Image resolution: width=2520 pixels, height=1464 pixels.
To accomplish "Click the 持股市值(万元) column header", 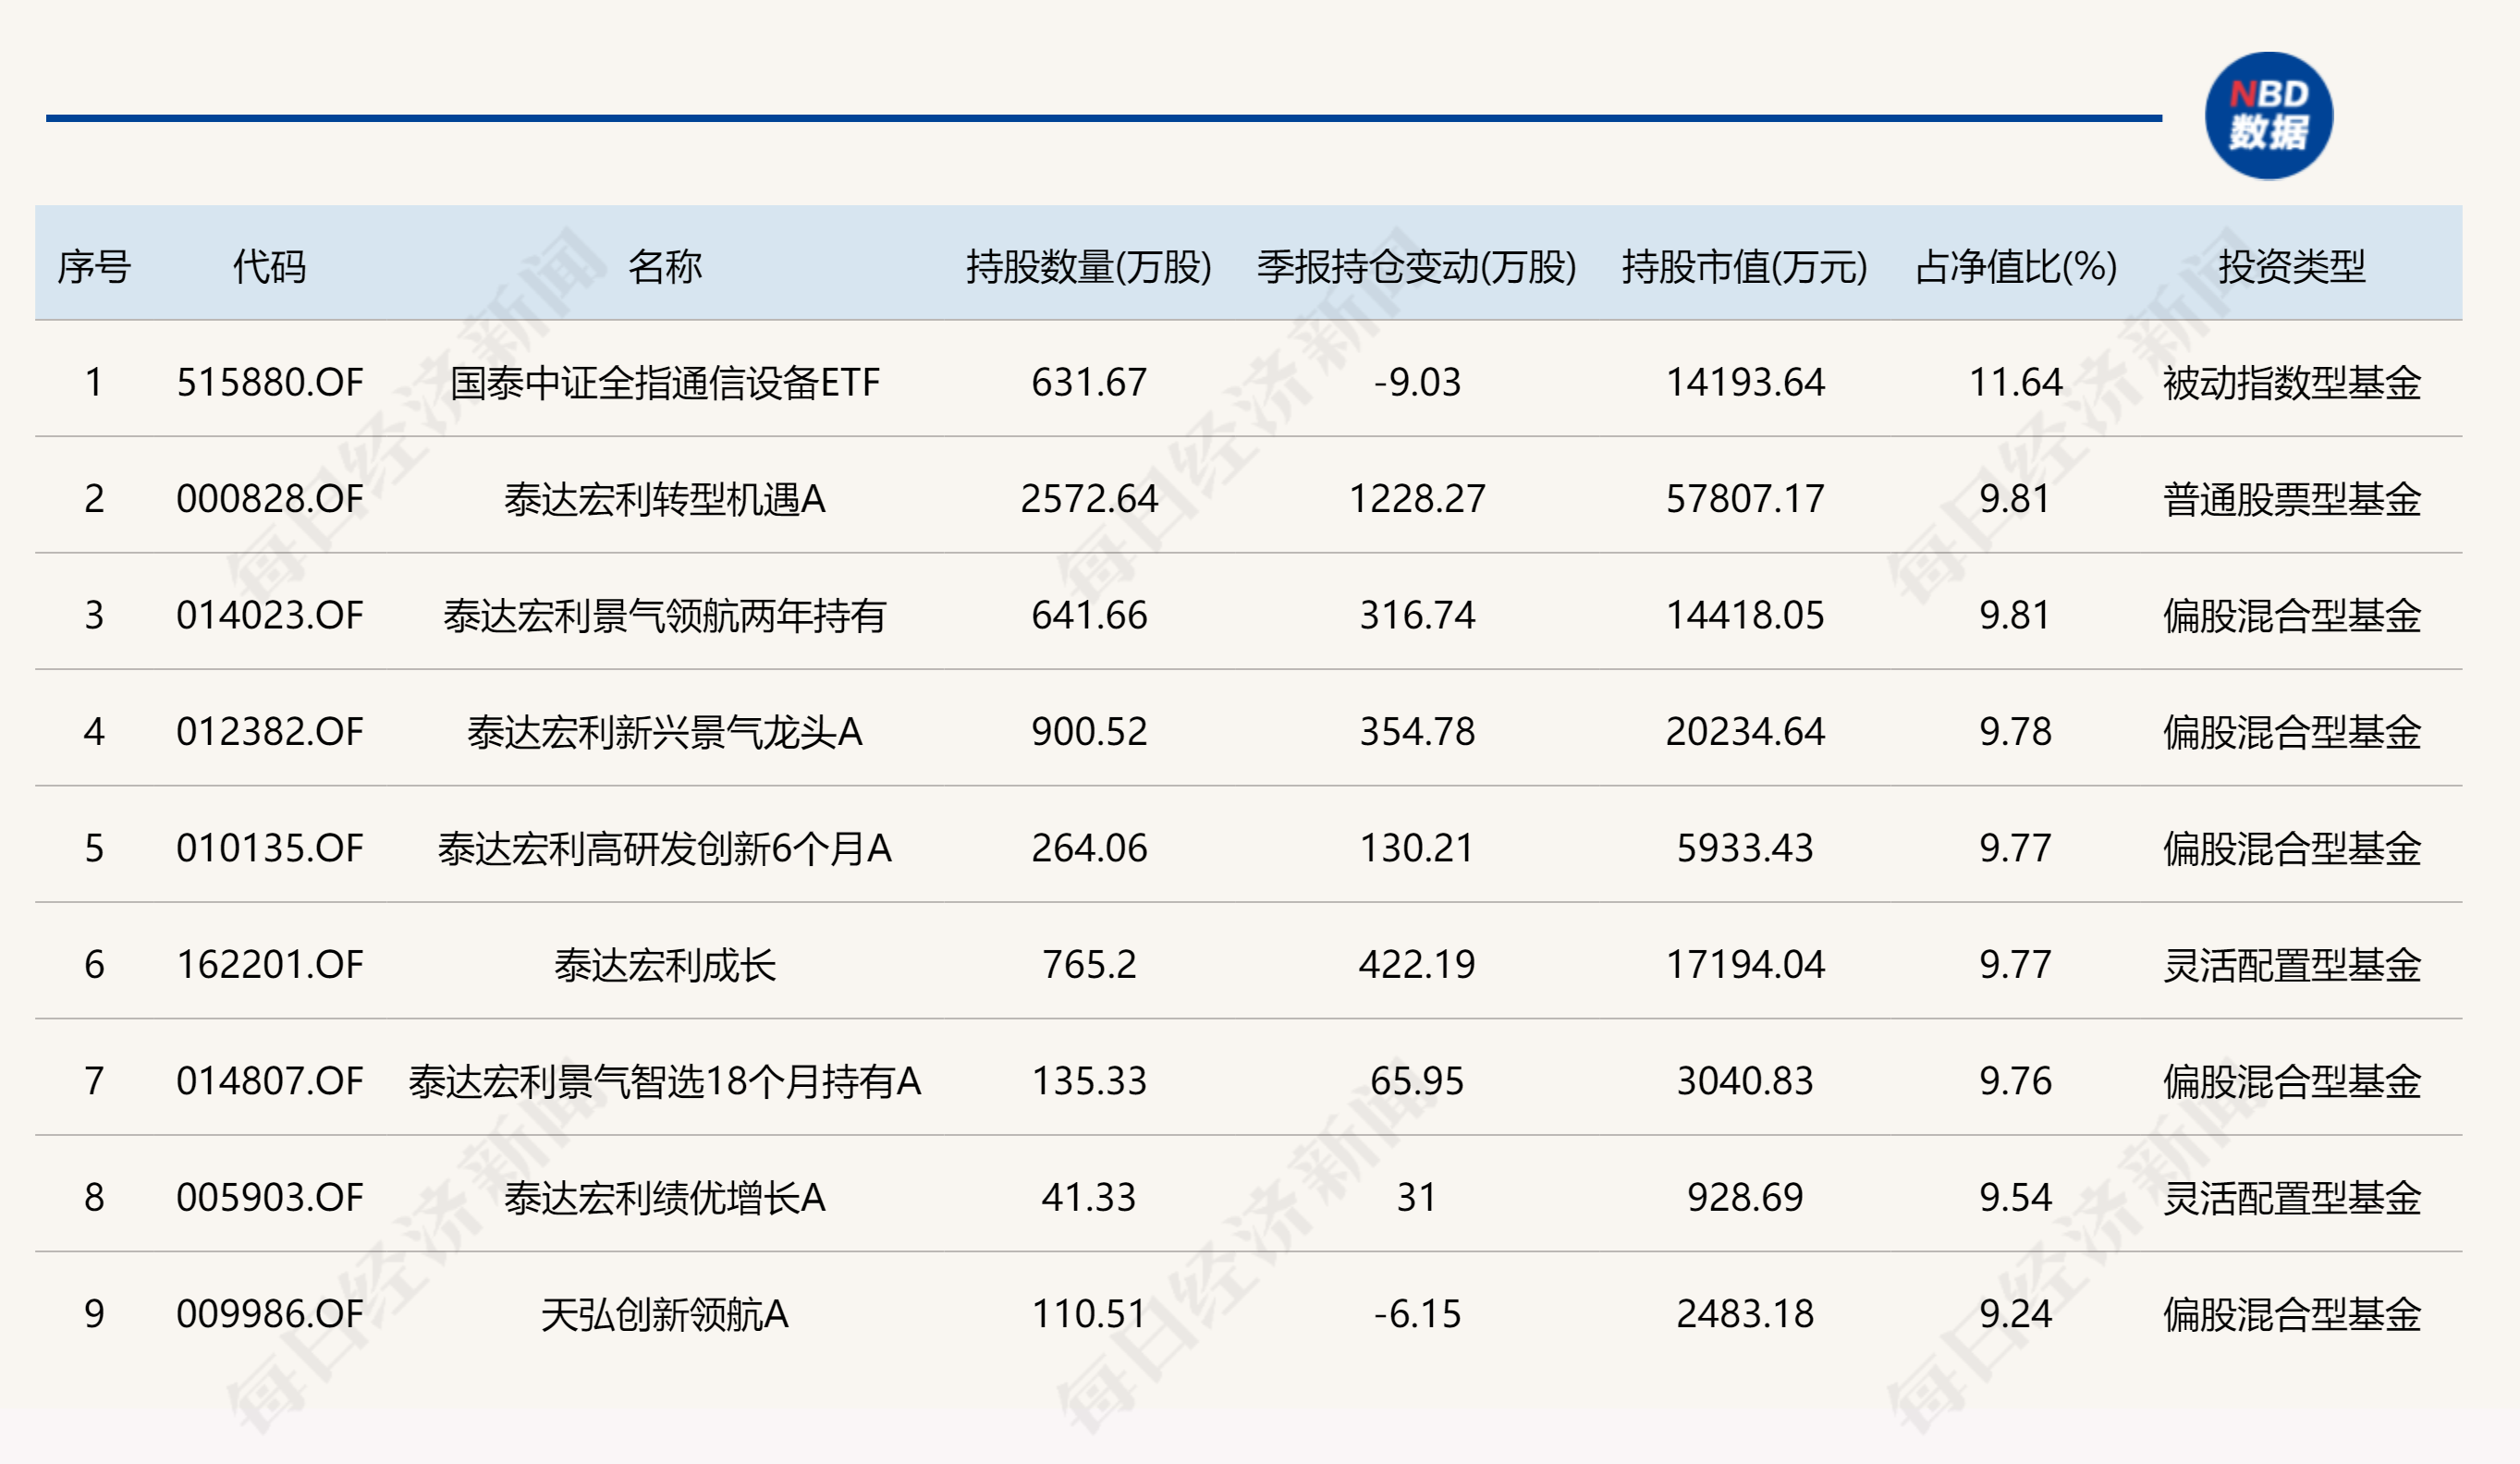I will click(1745, 267).
